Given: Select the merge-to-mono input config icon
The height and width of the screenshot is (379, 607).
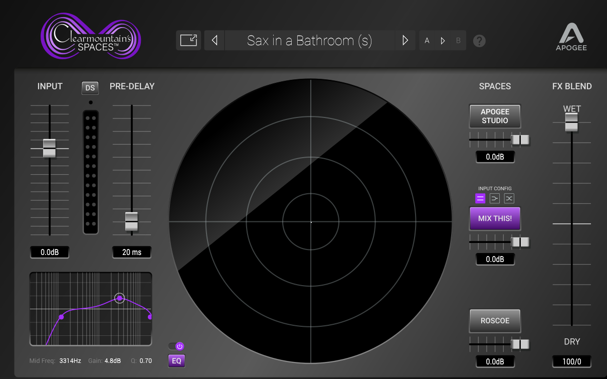Looking at the screenshot, I should pyautogui.click(x=495, y=198).
